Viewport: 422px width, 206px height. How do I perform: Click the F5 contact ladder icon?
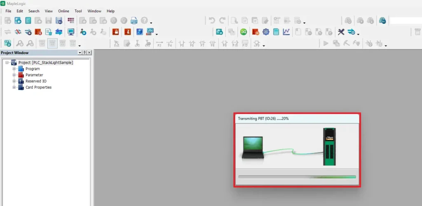pos(182,43)
